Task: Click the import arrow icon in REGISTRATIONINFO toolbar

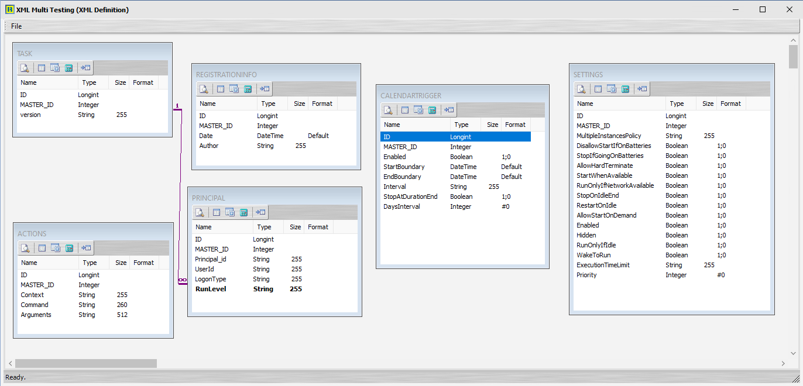Action: pyautogui.click(x=265, y=89)
